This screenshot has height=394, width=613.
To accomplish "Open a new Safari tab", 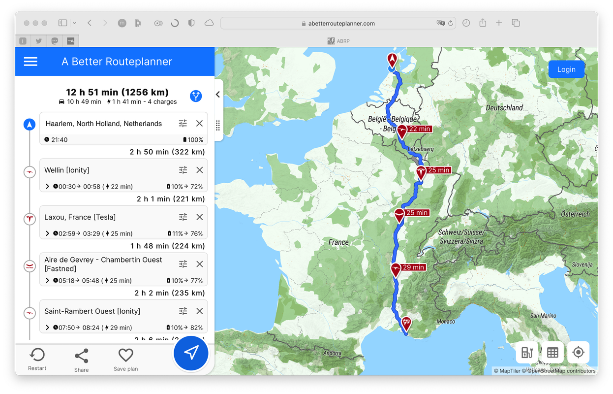I will pyautogui.click(x=499, y=23).
